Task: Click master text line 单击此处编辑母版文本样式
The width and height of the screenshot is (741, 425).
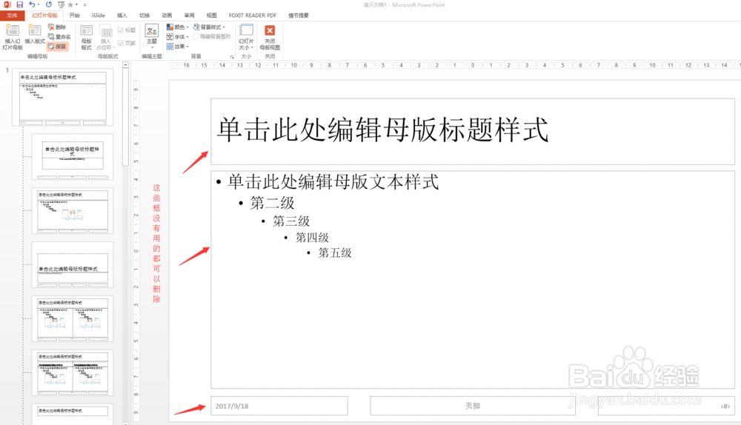Action: coord(333,182)
